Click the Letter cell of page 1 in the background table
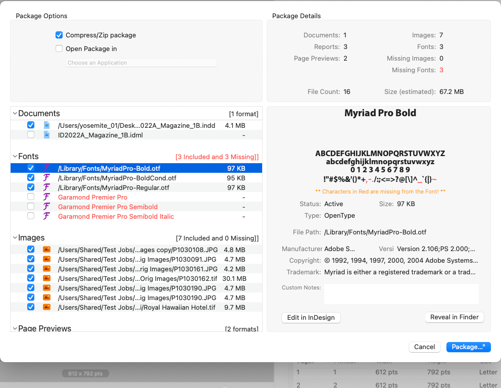This screenshot has height=388, width=501. [488, 372]
